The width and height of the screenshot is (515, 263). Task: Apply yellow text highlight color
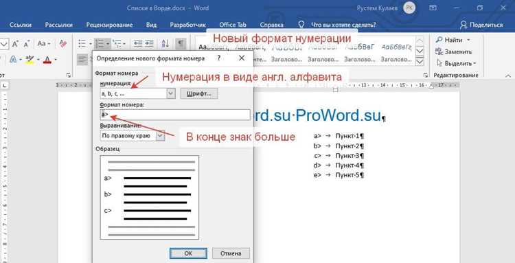[x=30, y=60]
